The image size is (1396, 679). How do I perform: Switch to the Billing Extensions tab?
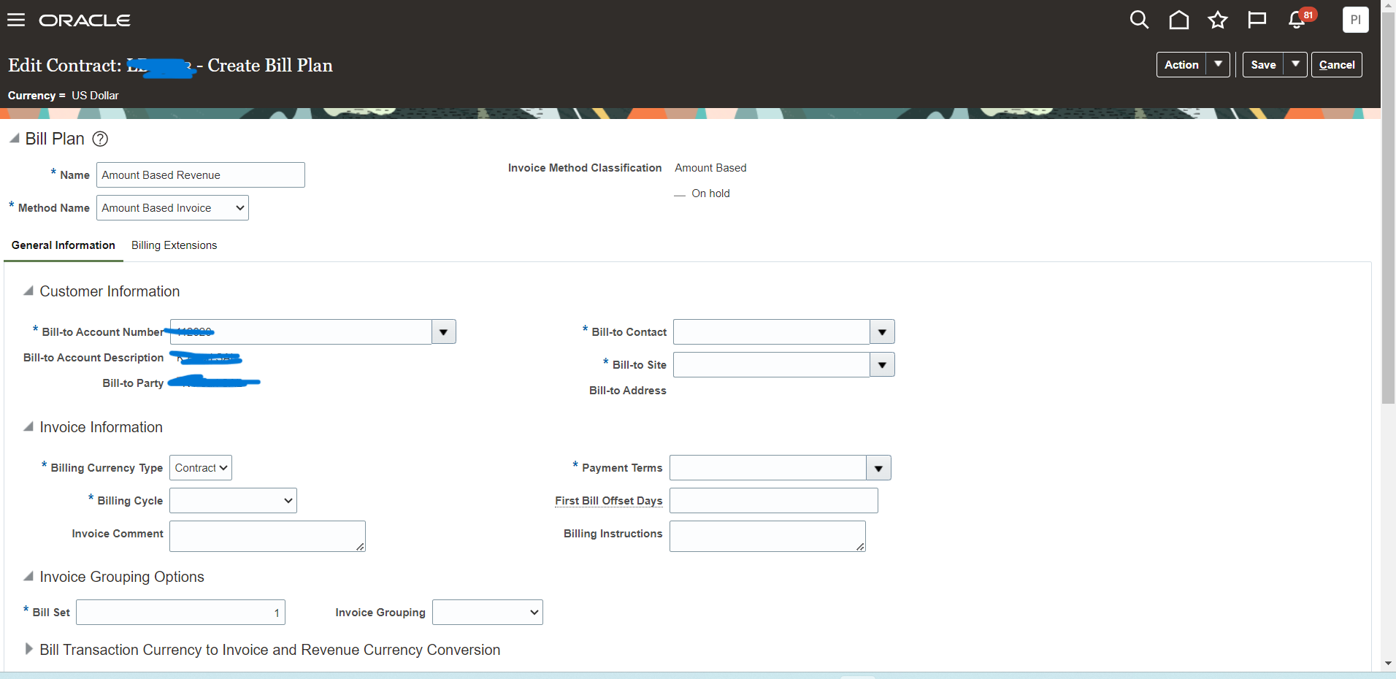point(174,245)
